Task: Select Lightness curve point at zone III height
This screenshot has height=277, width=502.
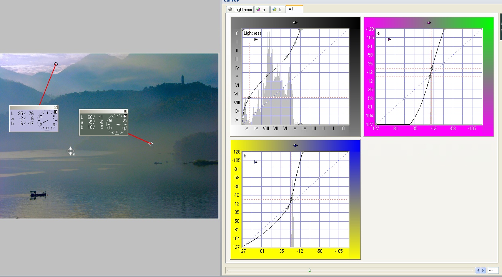Action: pos(287,57)
